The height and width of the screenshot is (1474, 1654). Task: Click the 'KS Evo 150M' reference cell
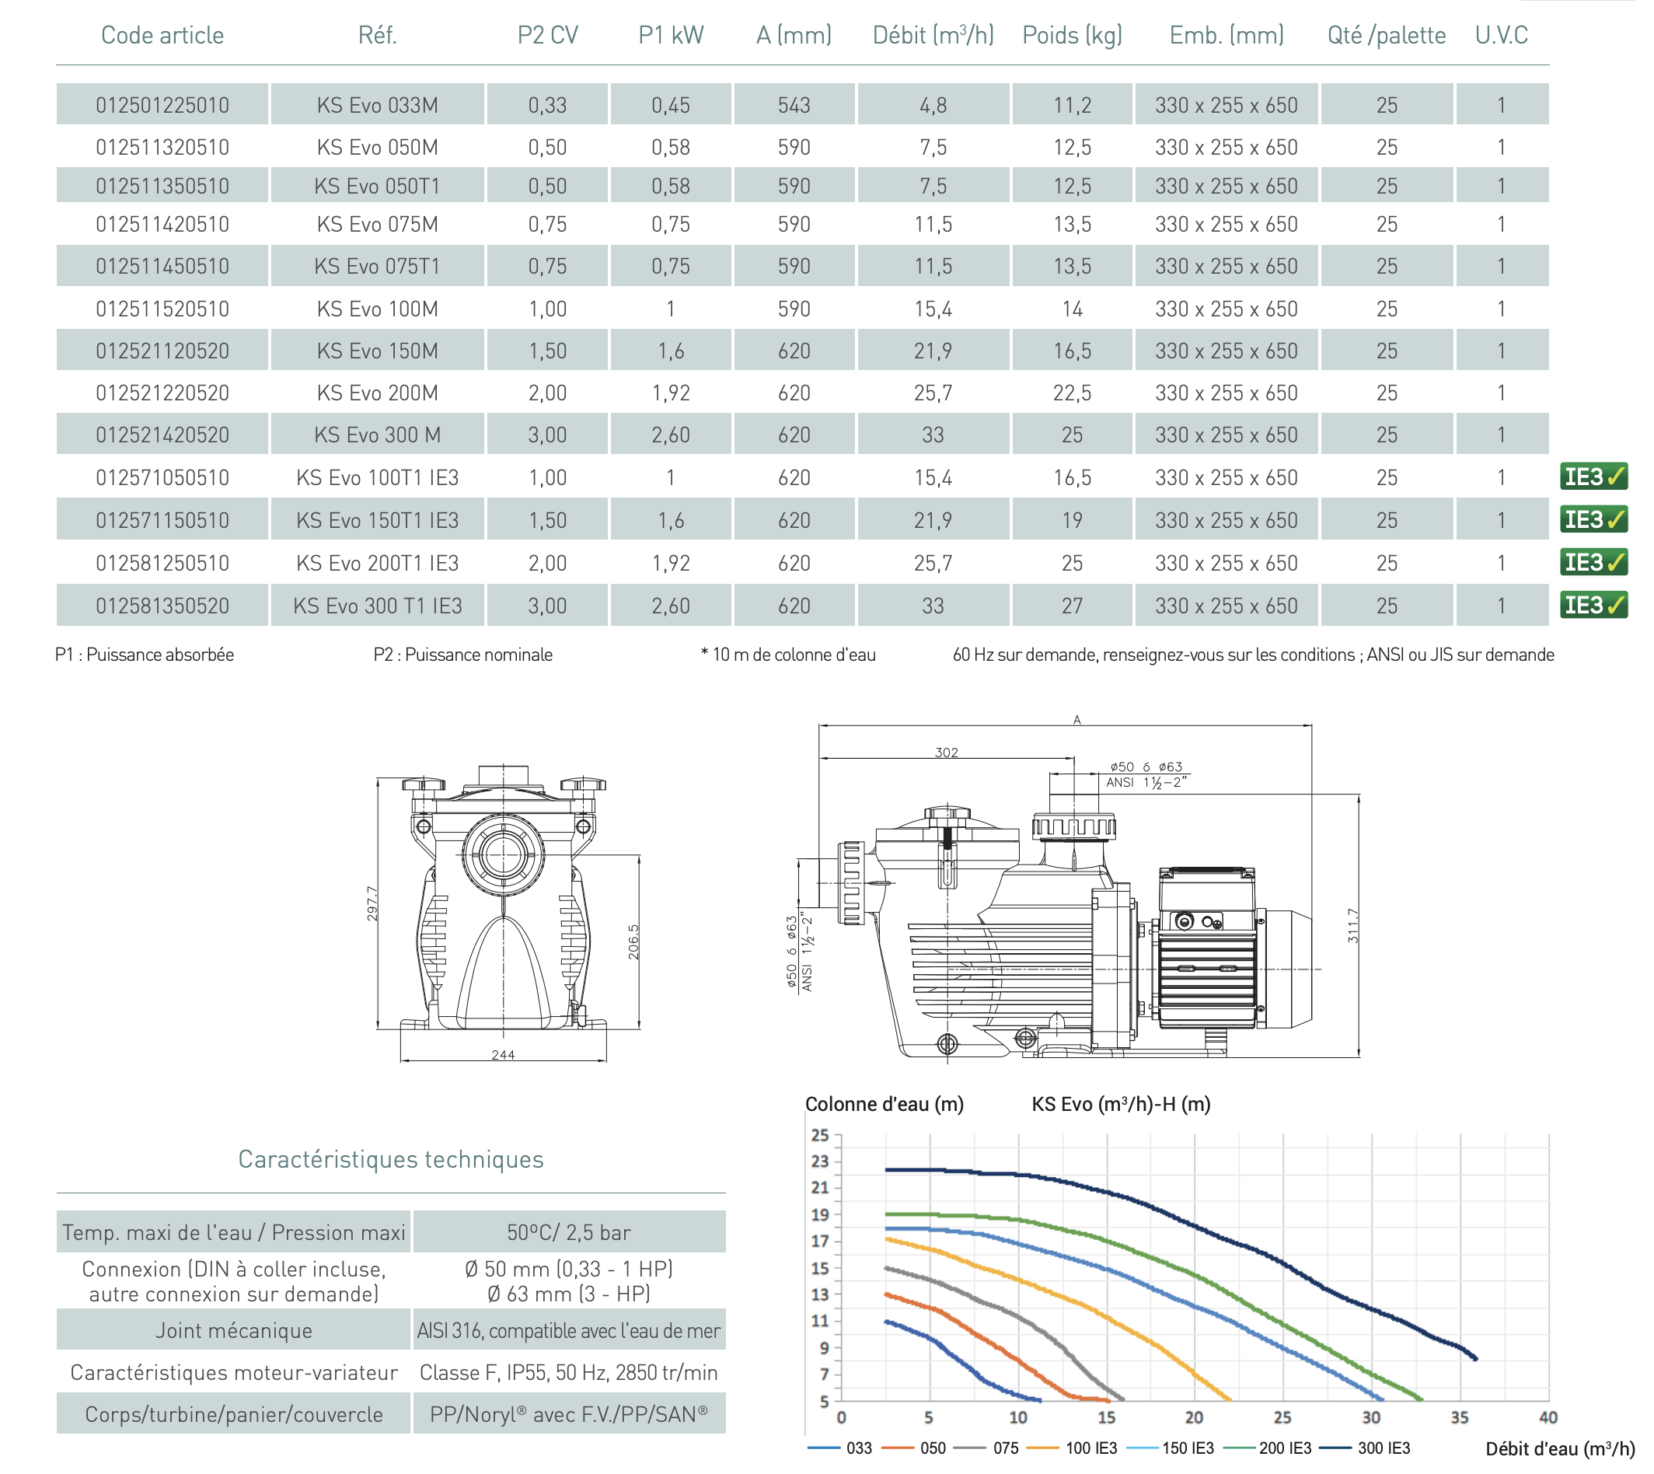point(377,351)
